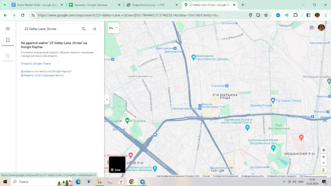Open the Google Search link

pos(36,64)
